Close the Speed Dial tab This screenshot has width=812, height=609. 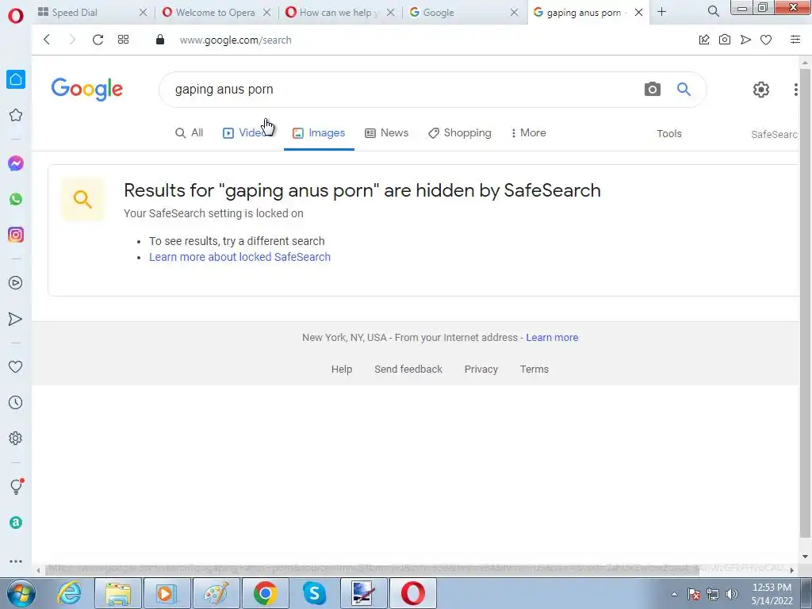tap(144, 12)
